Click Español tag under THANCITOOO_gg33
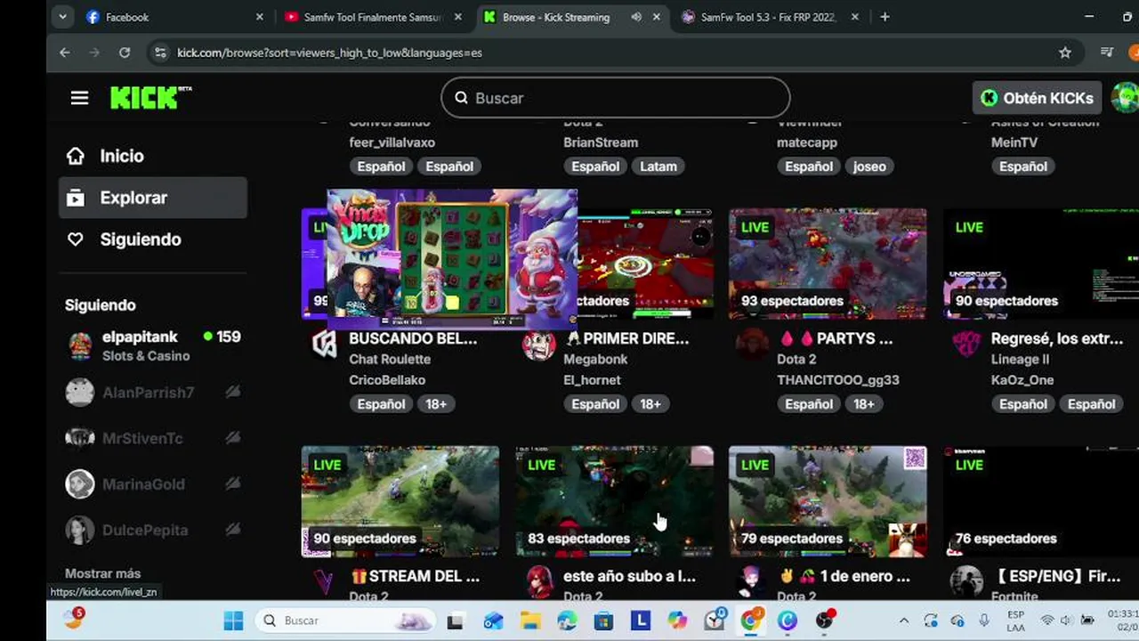This screenshot has height=641, width=1139. 809,404
